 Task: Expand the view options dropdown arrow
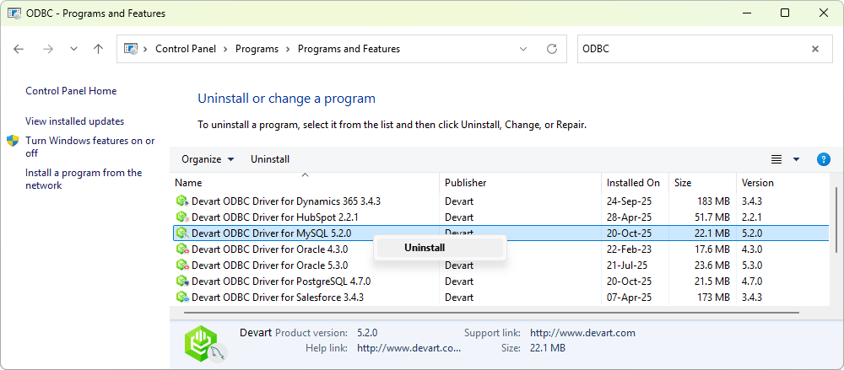[x=796, y=159]
